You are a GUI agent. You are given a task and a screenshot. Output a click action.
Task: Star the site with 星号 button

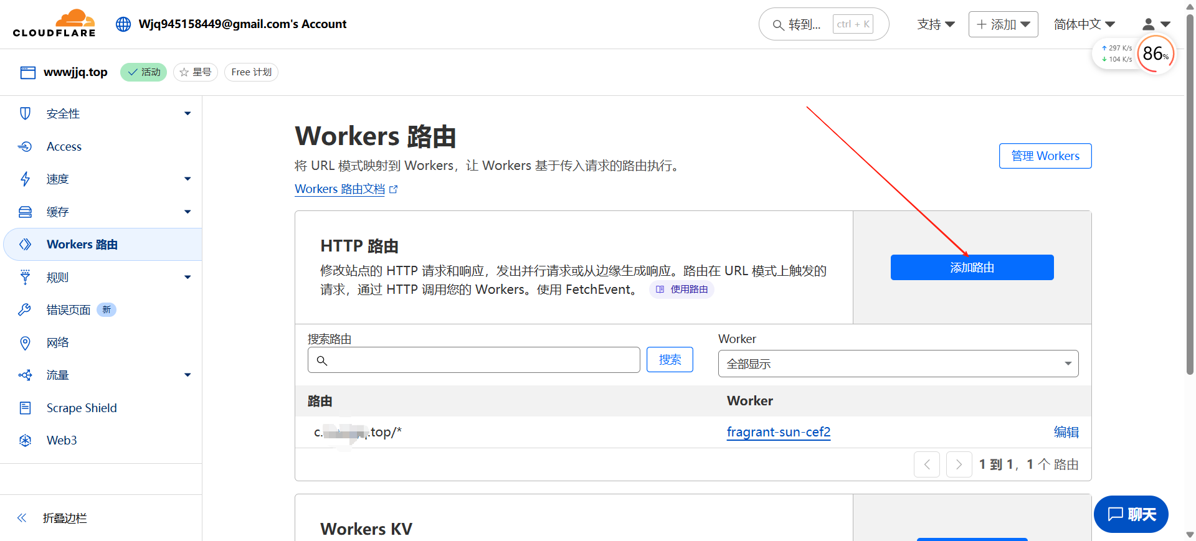(x=196, y=72)
